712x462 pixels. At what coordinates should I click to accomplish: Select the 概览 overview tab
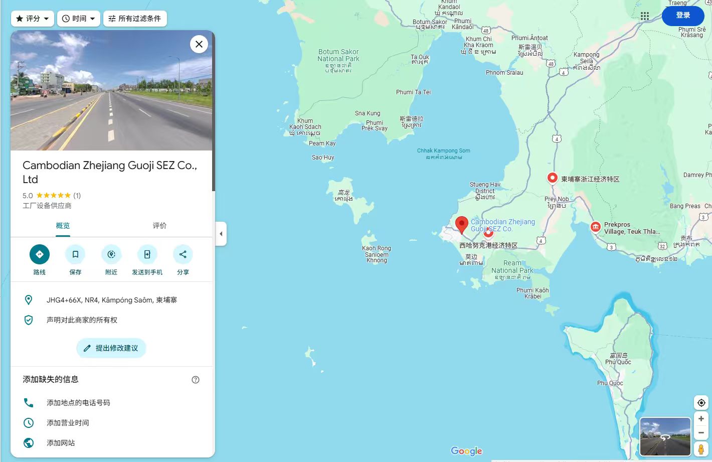coord(63,226)
